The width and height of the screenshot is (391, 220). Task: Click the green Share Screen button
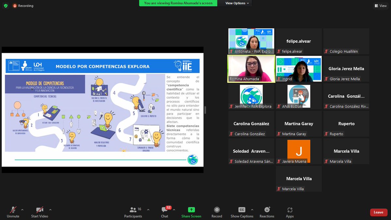pos(192,212)
